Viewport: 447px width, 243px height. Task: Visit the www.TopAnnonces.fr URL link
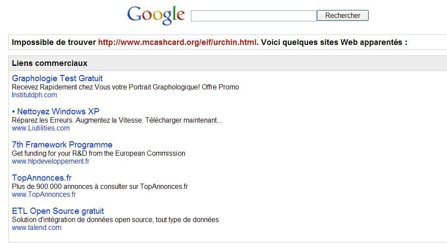(44, 195)
